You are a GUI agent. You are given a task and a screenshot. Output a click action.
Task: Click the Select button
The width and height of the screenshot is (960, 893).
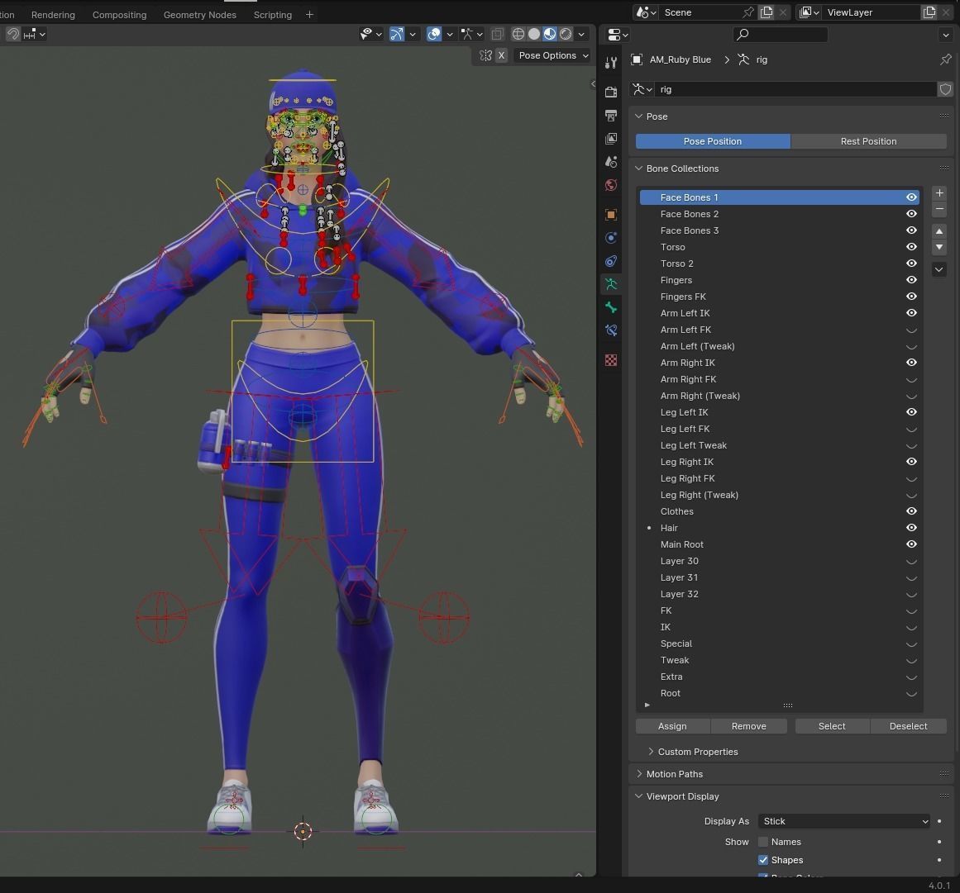[832, 726]
